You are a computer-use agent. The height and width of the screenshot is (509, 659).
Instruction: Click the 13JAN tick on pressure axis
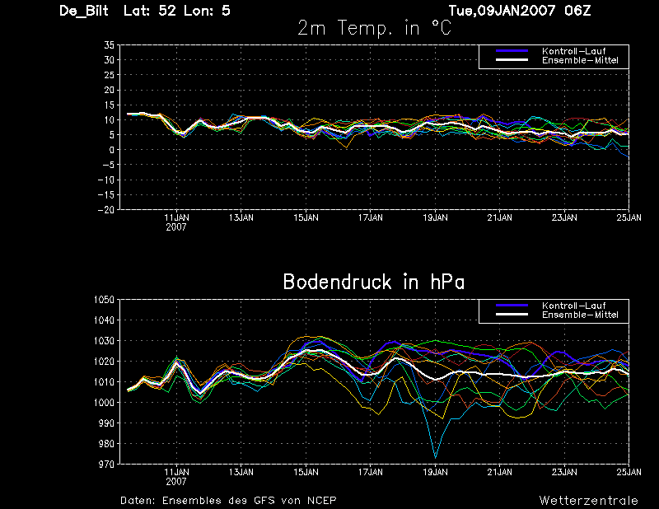tap(241, 472)
